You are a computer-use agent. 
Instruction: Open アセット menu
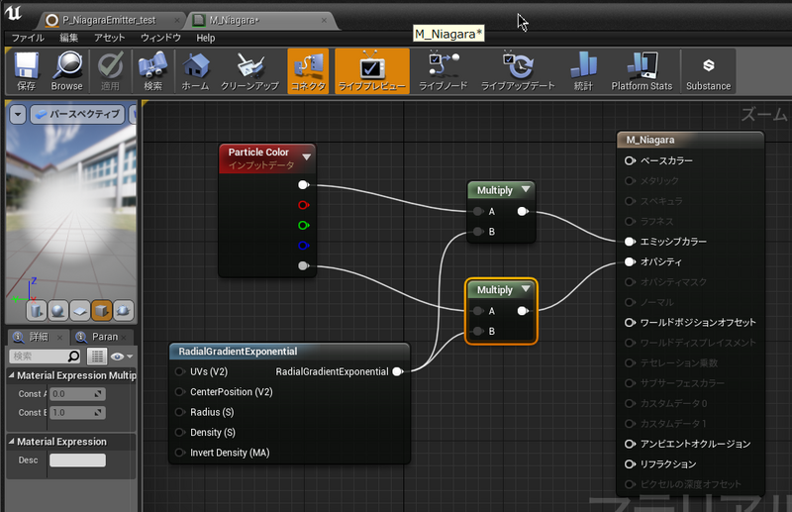109,38
